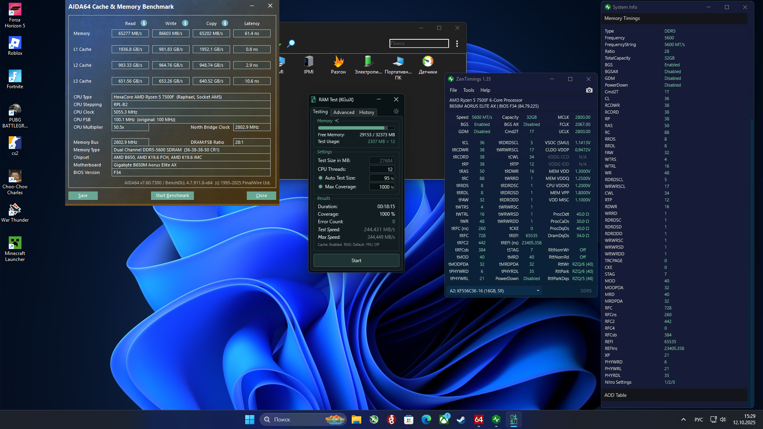763x429 pixels.
Task: Click the Read info icon in AIDA64
Action: point(144,23)
